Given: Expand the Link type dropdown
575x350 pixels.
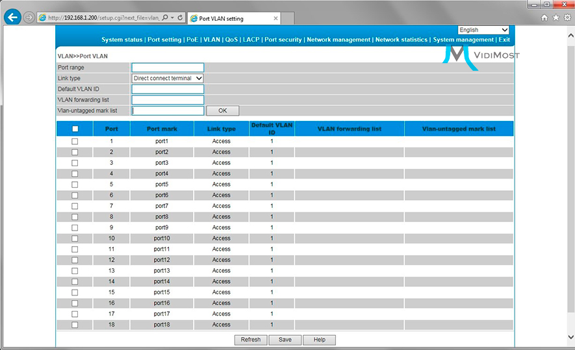Looking at the screenshot, I should click(168, 79).
